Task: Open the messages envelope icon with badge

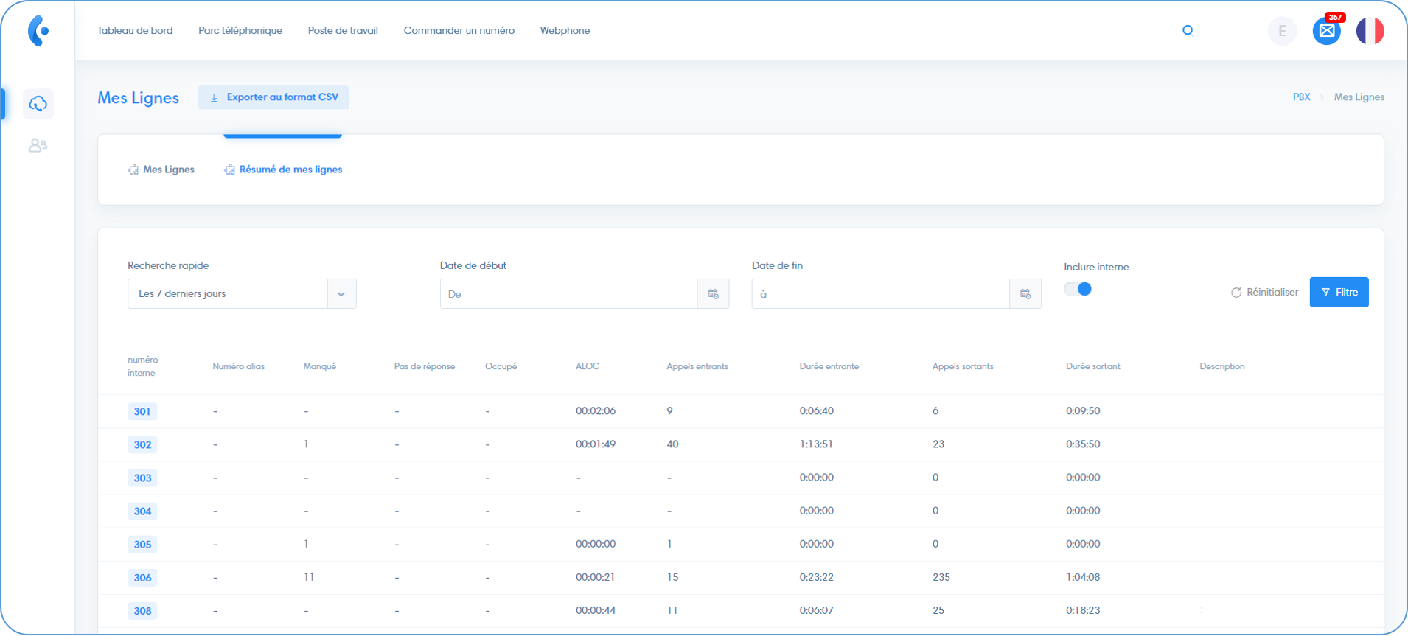Action: click(1326, 31)
